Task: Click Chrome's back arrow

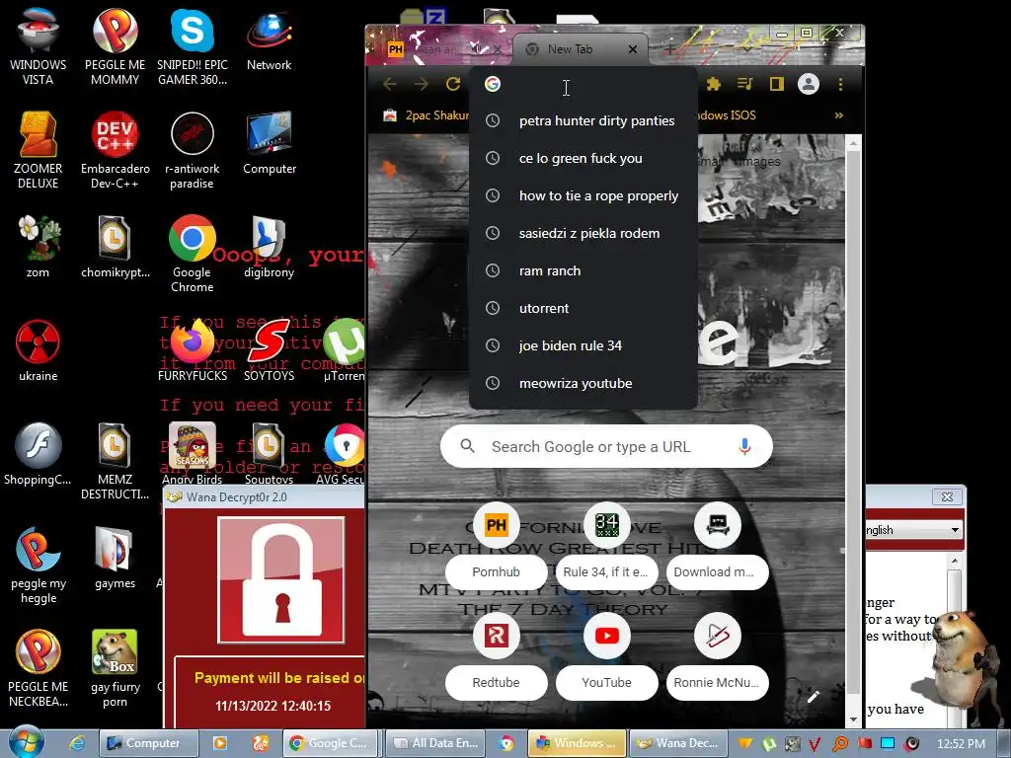Action: (389, 84)
